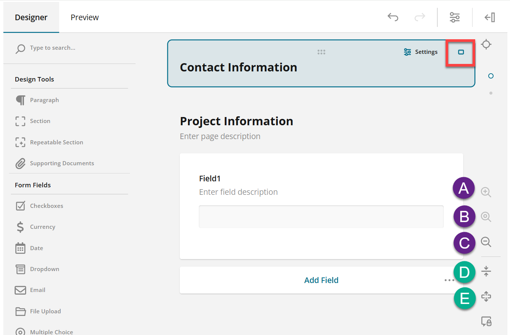
Task: Click the Project Information page title
Action: click(x=236, y=121)
